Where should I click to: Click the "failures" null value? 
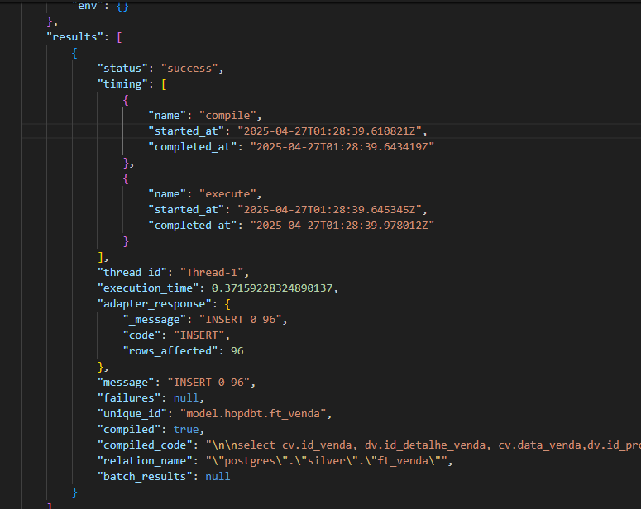186,398
